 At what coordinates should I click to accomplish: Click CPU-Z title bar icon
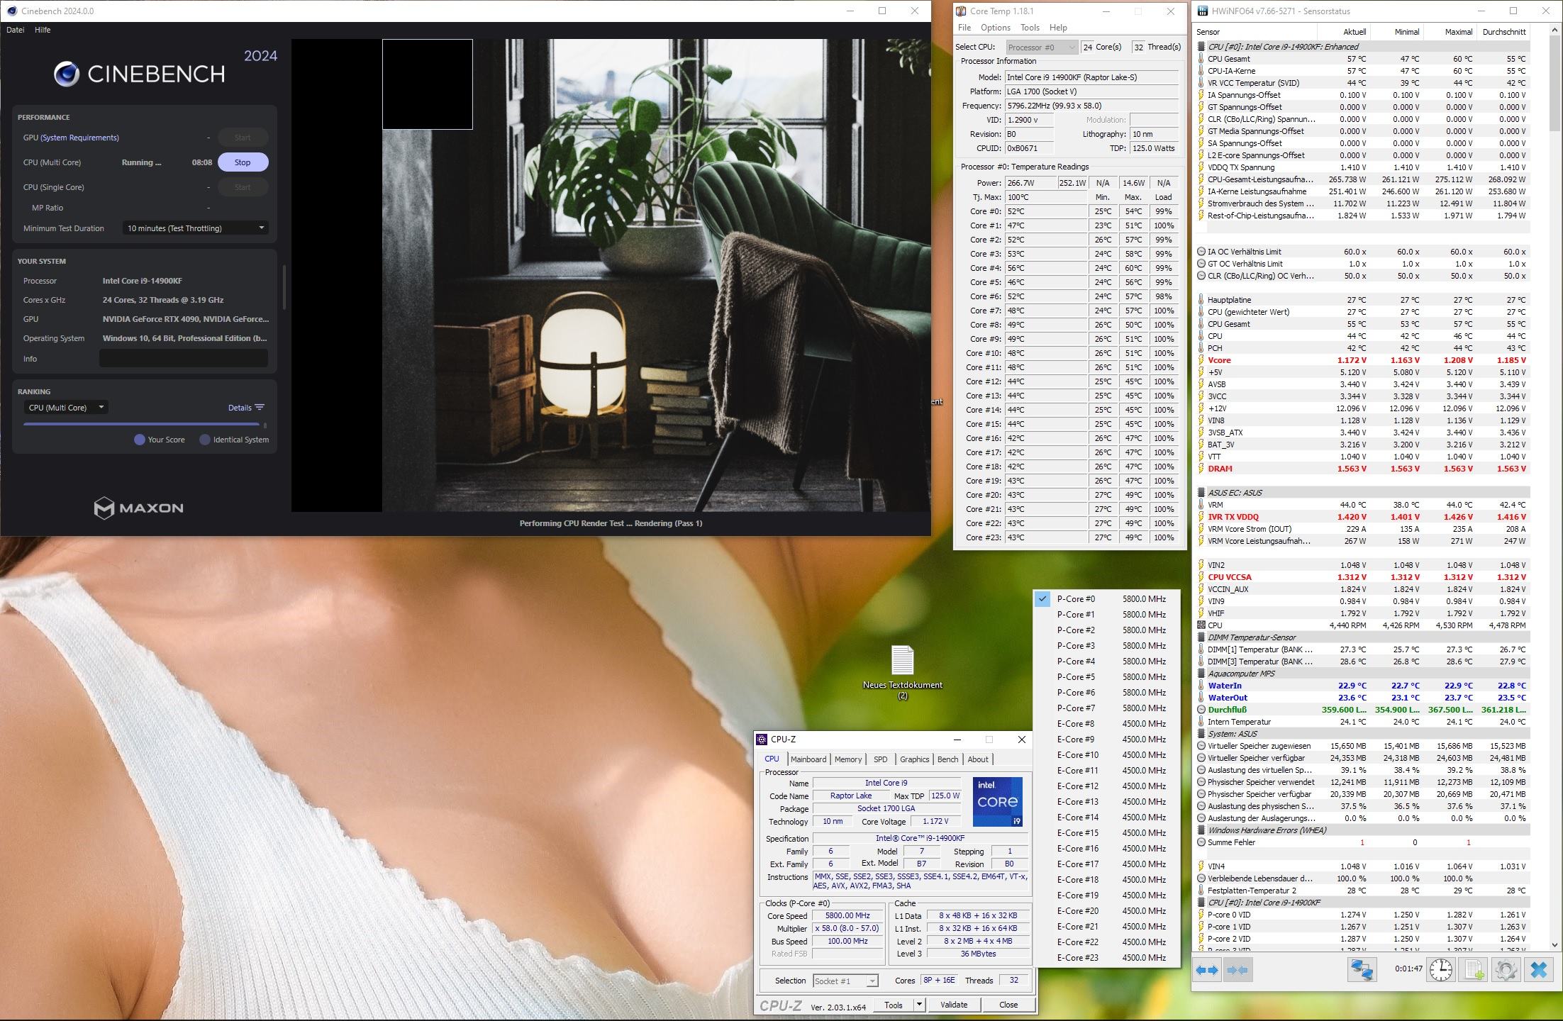tap(762, 739)
